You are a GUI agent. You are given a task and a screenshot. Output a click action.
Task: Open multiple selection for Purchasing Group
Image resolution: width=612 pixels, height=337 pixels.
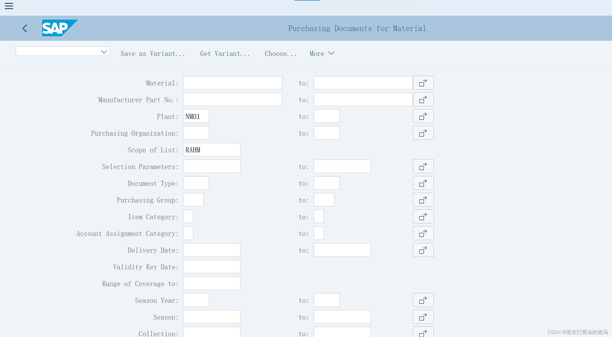[423, 200]
